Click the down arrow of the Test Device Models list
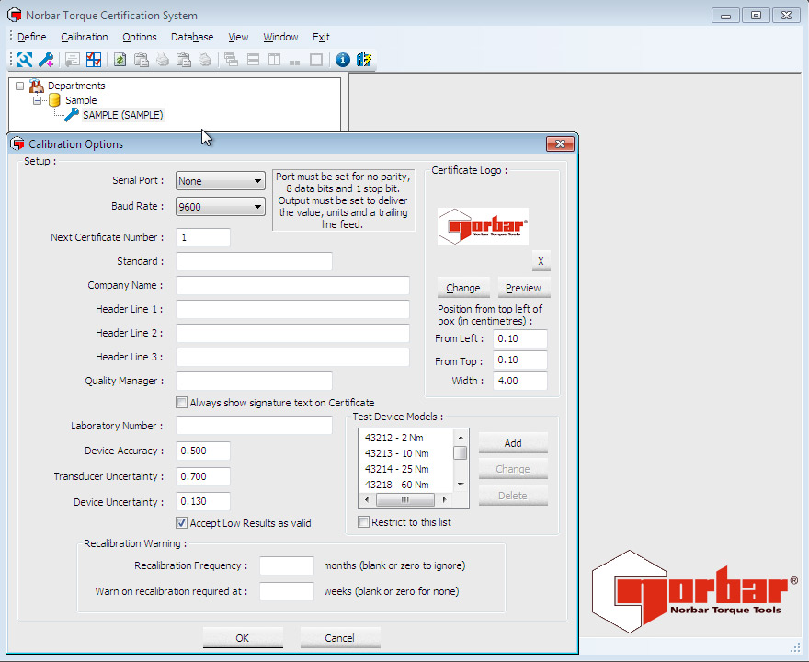This screenshot has height=662, width=809. pos(461,485)
